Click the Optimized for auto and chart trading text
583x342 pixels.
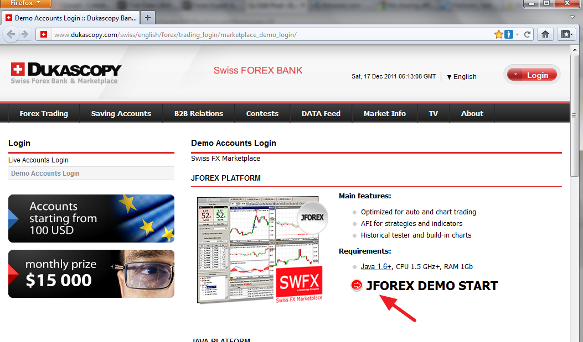419,212
